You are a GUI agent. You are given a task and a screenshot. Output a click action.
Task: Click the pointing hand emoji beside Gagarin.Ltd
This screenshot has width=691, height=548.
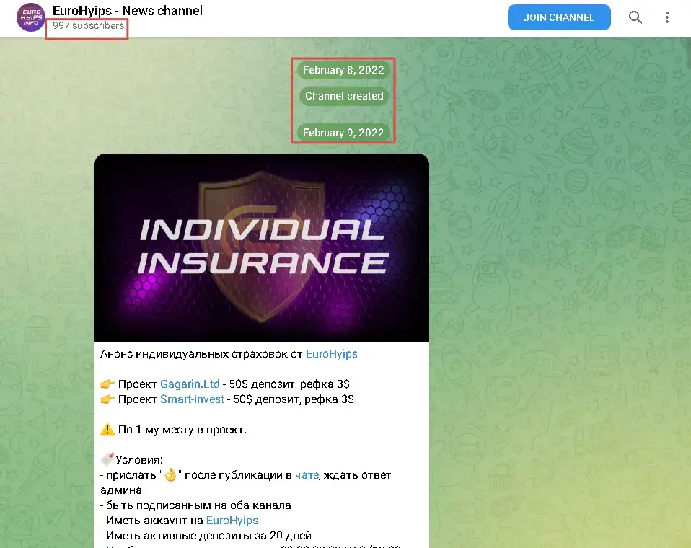tap(107, 384)
